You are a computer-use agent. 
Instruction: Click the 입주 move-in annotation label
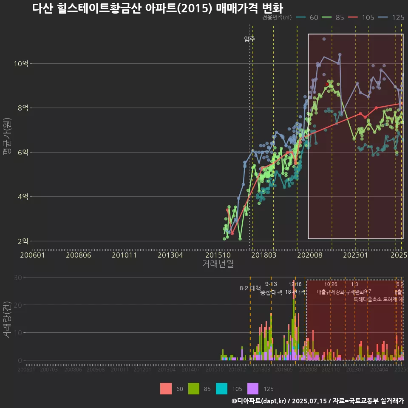(249, 39)
